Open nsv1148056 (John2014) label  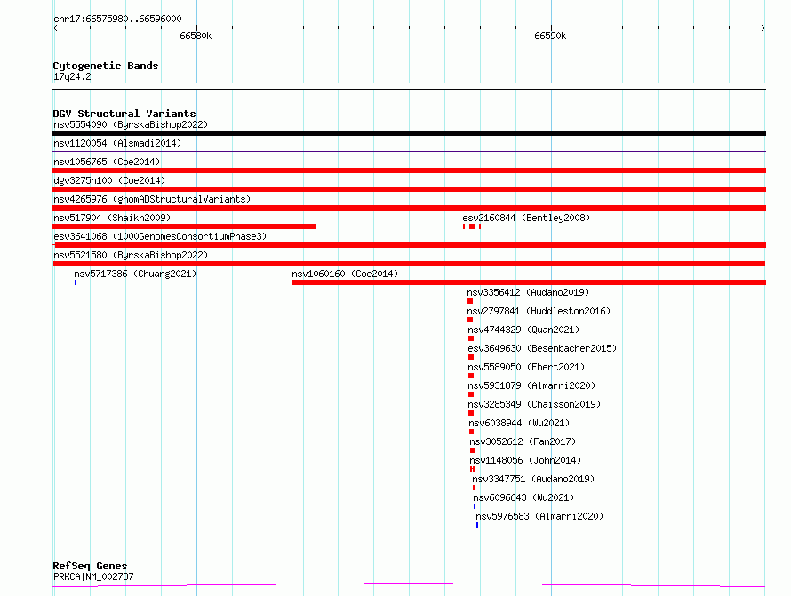(x=525, y=460)
